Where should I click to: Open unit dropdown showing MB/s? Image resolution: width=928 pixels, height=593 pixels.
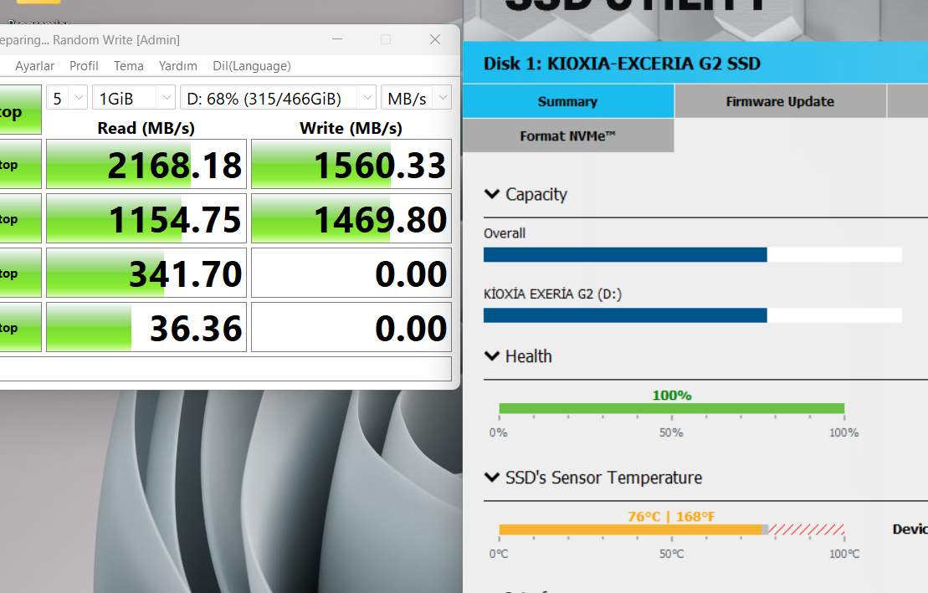click(x=416, y=98)
